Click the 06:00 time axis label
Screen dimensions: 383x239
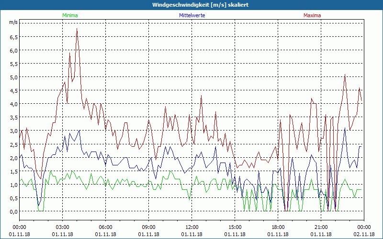click(x=105, y=228)
